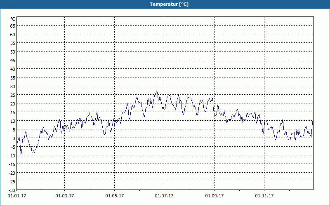Click the °C unit label on axis
Viewport: 330px width, 206px height.
coord(13,19)
